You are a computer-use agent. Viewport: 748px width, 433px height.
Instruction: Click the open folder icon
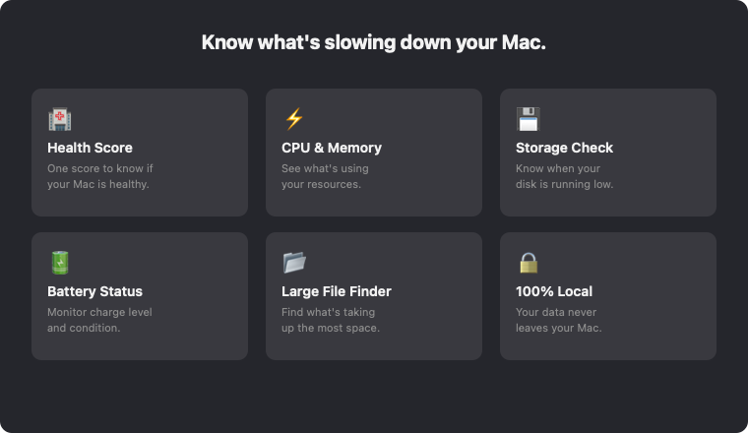tap(294, 263)
